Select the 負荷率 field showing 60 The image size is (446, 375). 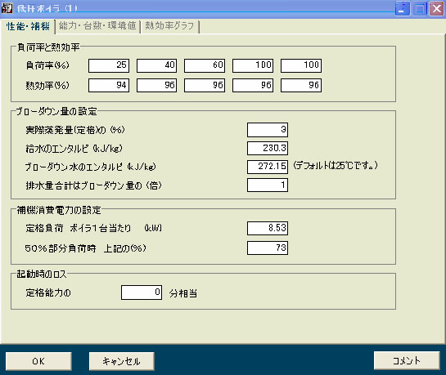click(205, 65)
